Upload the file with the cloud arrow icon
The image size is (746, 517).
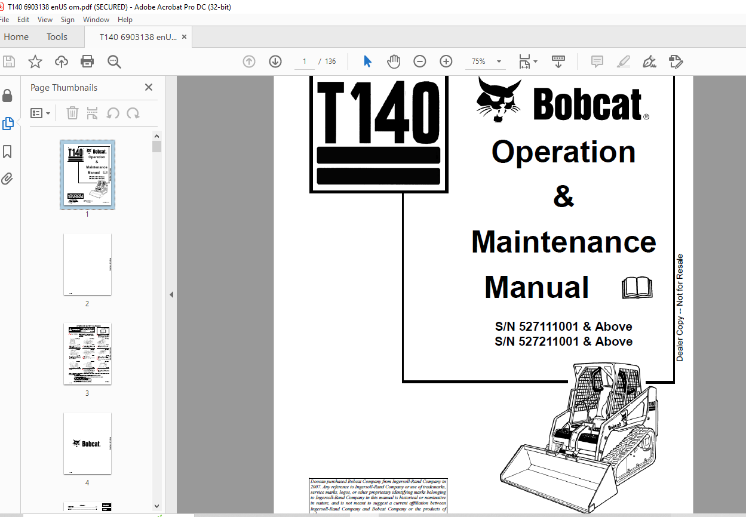pos(61,61)
